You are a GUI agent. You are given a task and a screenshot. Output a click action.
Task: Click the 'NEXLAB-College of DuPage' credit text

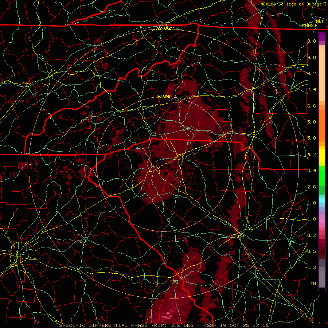(x=291, y=4)
